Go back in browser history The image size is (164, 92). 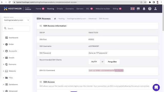point(2,2)
